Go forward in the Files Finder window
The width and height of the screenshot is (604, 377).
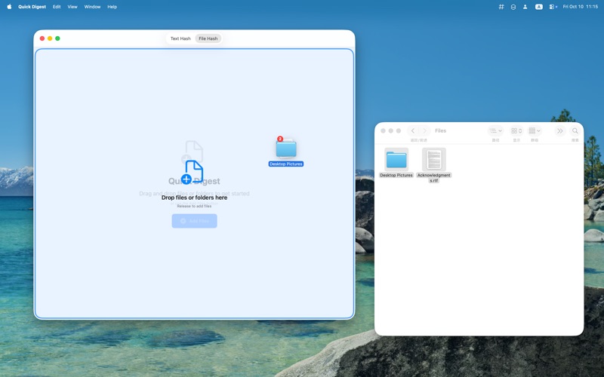(x=424, y=130)
